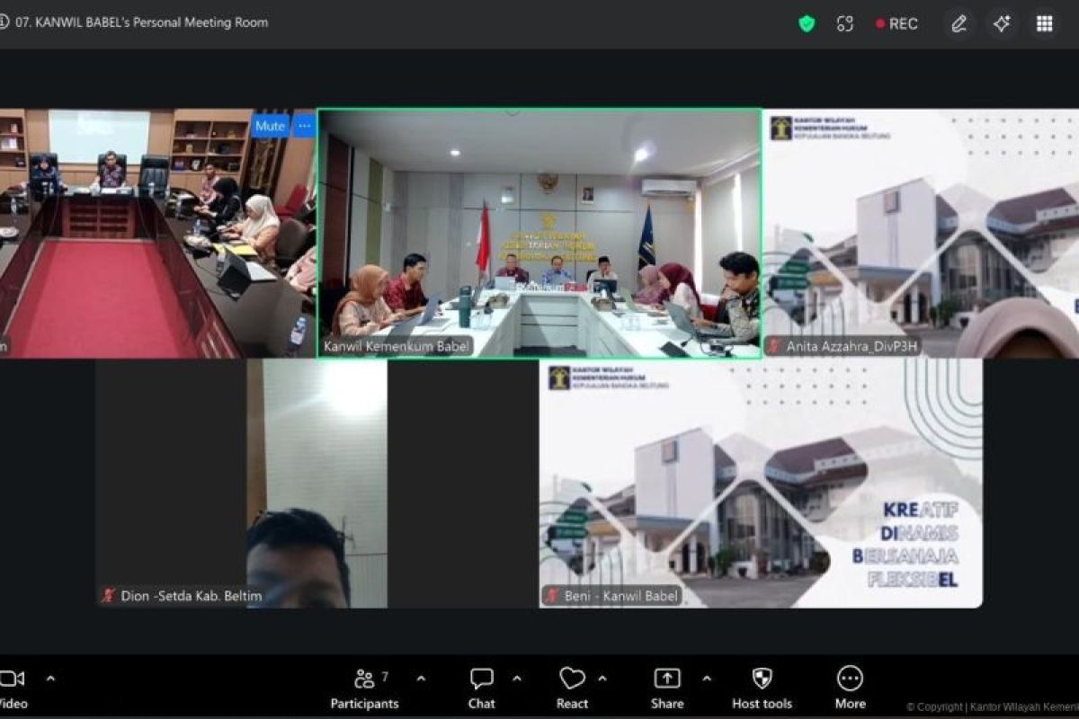This screenshot has width=1079, height=719.
Task: Open Host tools shield menu
Action: [x=762, y=688]
